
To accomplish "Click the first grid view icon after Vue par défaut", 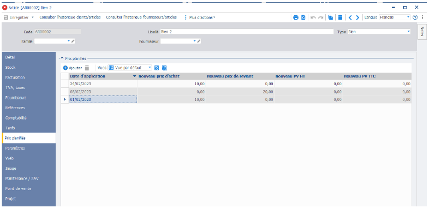I will (x=157, y=68).
